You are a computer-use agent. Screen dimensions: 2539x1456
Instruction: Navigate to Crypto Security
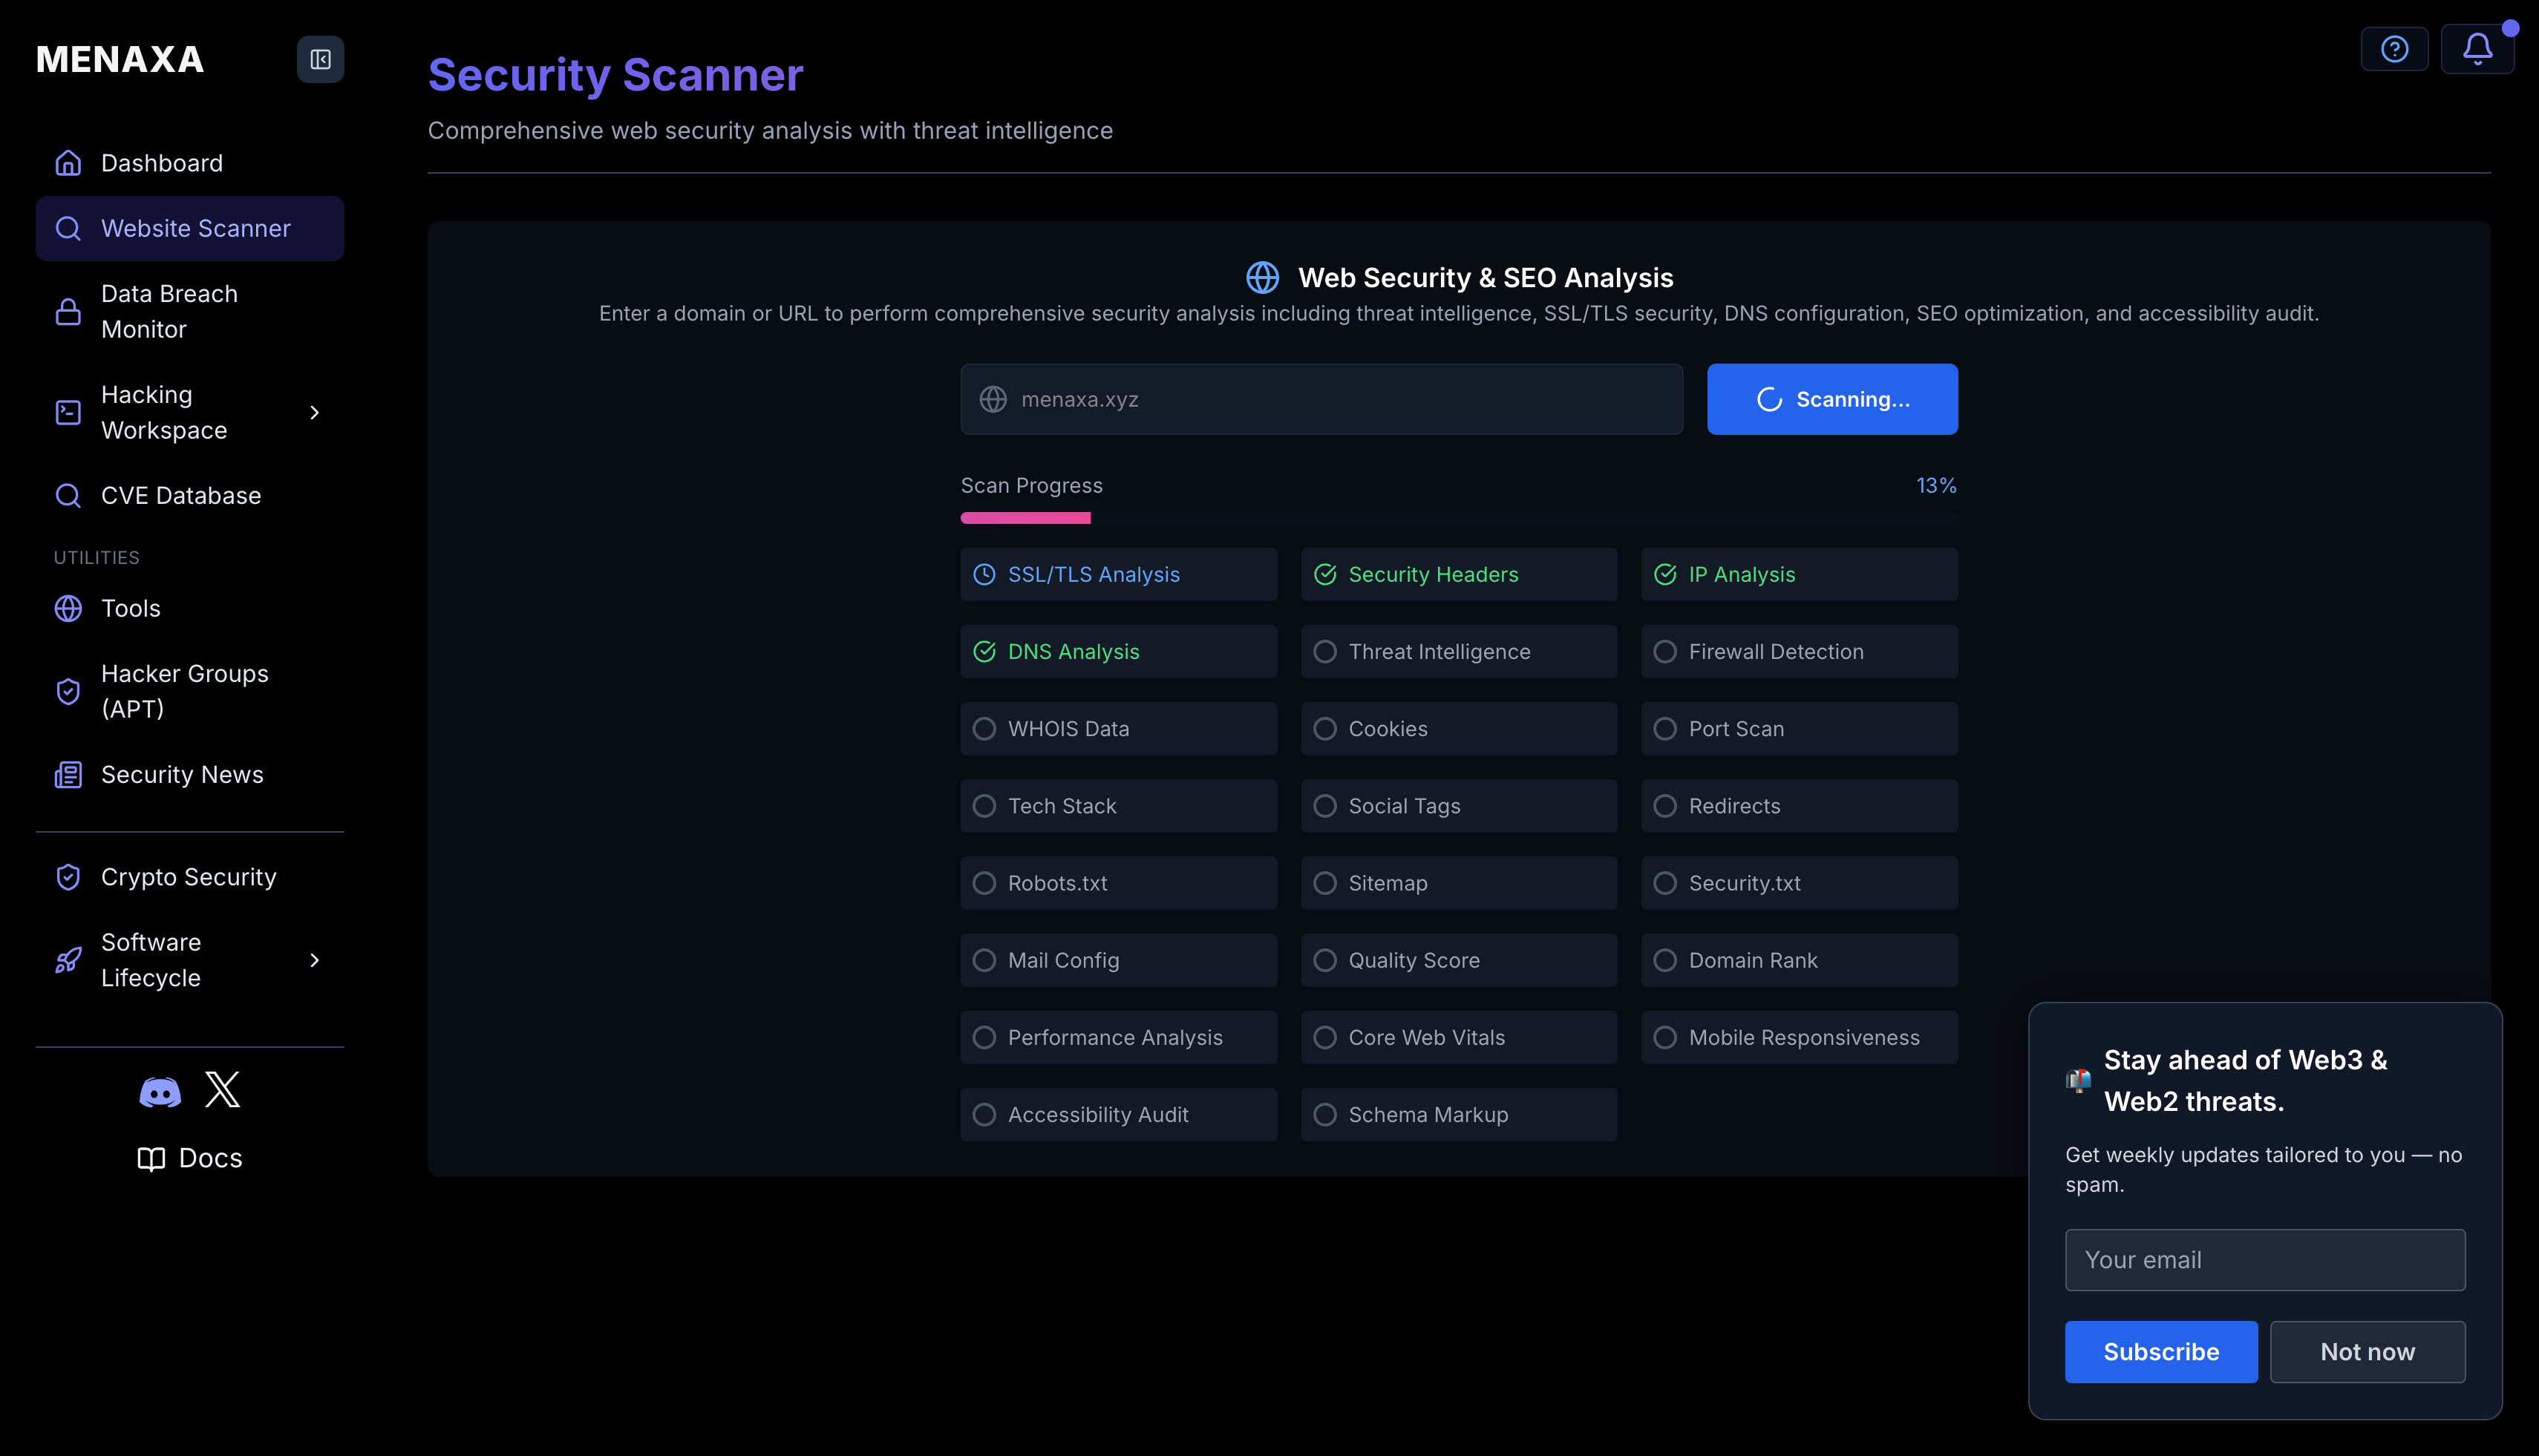tap(190, 877)
